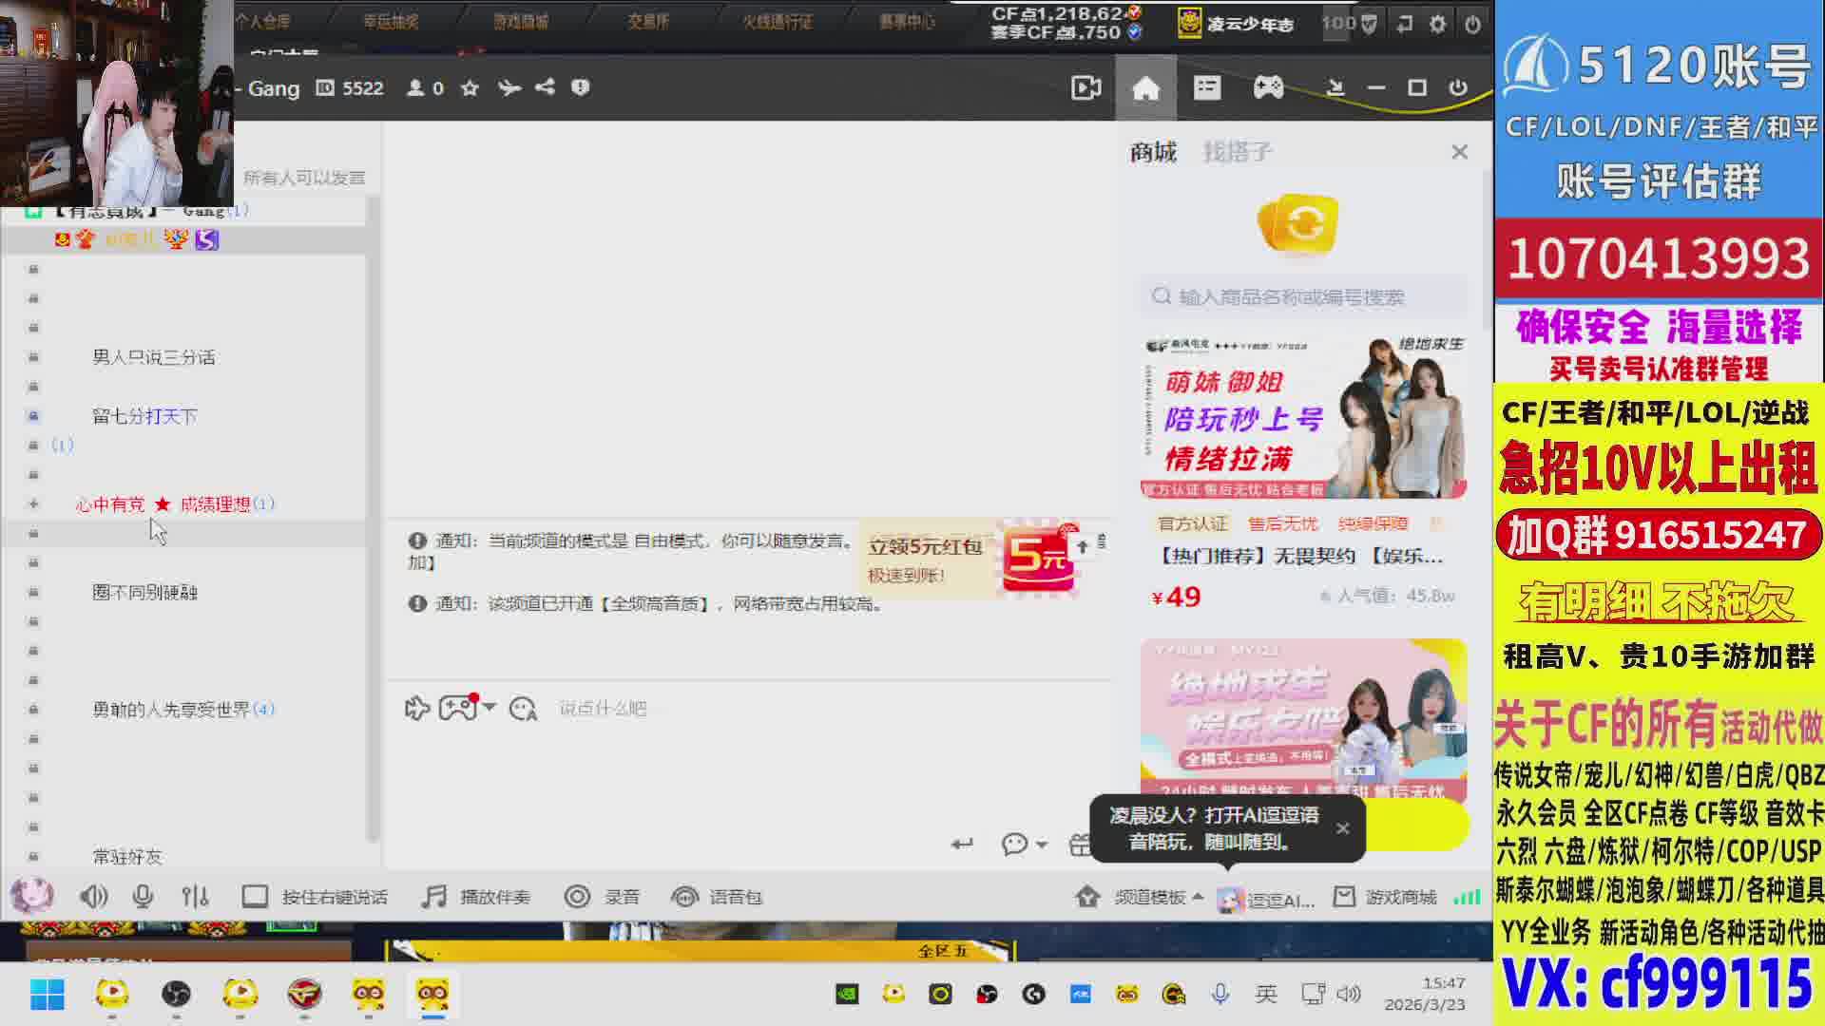The image size is (1825, 1026).
Task: Expand the speech bubble dropdown in chat
Action: point(1042,844)
